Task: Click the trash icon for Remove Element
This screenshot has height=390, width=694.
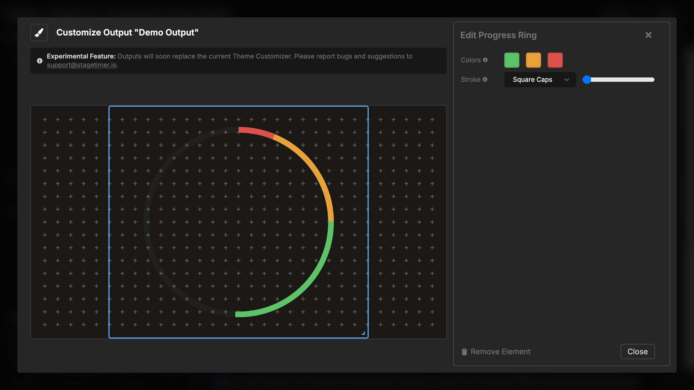Action: click(x=464, y=352)
